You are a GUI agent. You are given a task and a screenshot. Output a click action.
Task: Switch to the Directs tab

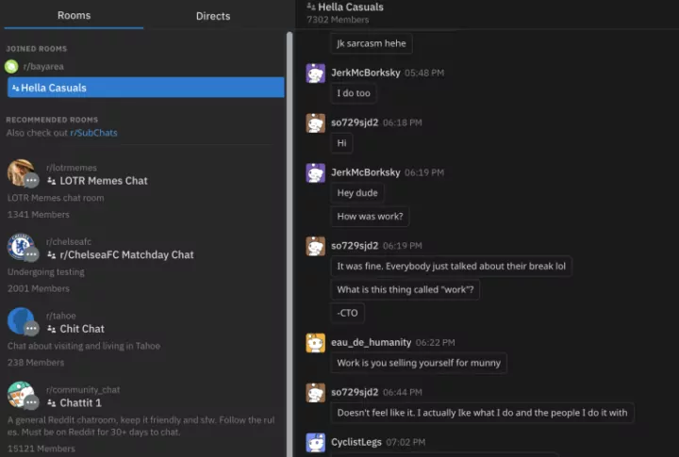(x=213, y=16)
